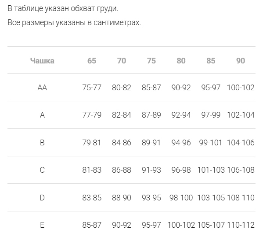Select the 65 band size header
This screenshot has height=233, width=270.
click(x=92, y=61)
